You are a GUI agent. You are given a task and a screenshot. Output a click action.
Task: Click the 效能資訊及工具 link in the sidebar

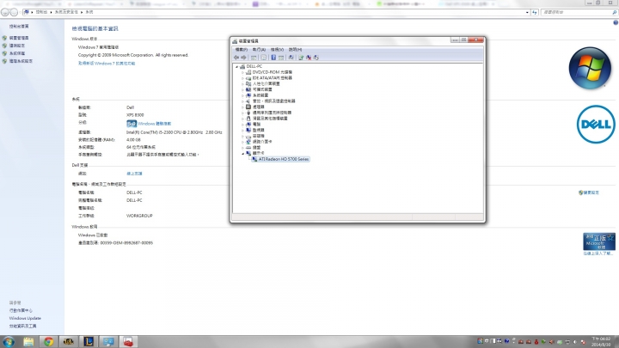click(x=23, y=327)
